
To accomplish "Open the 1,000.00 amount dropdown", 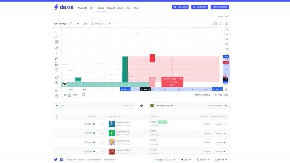I will pos(221,160).
